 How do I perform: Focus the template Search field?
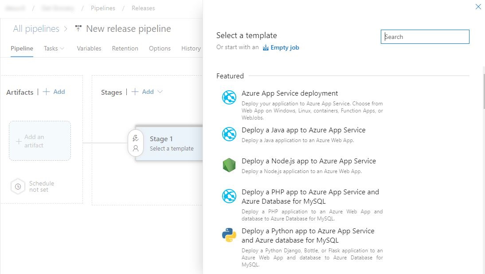pyautogui.click(x=425, y=37)
